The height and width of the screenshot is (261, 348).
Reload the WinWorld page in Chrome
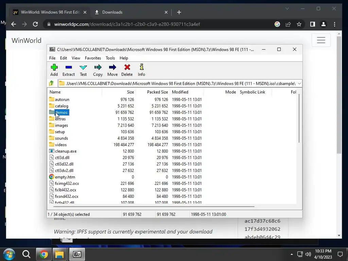[x=35, y=24]
